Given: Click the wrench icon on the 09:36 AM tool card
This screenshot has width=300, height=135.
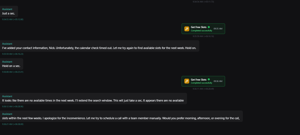Looking at the screenshot, I should coord(187,81).
